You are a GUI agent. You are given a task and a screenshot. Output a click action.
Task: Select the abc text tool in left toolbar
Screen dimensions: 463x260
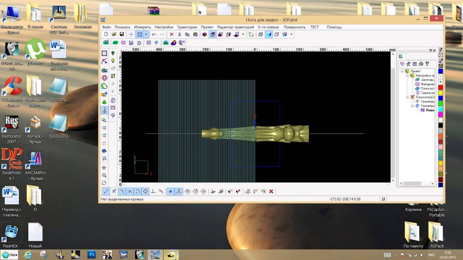click(x=105, y=70)
